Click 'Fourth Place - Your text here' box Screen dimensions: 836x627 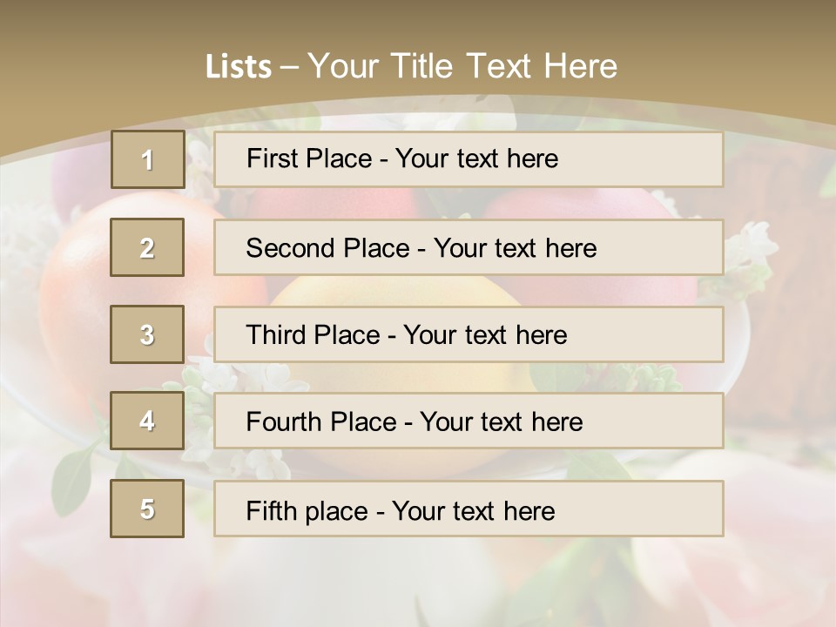[469, 421]
